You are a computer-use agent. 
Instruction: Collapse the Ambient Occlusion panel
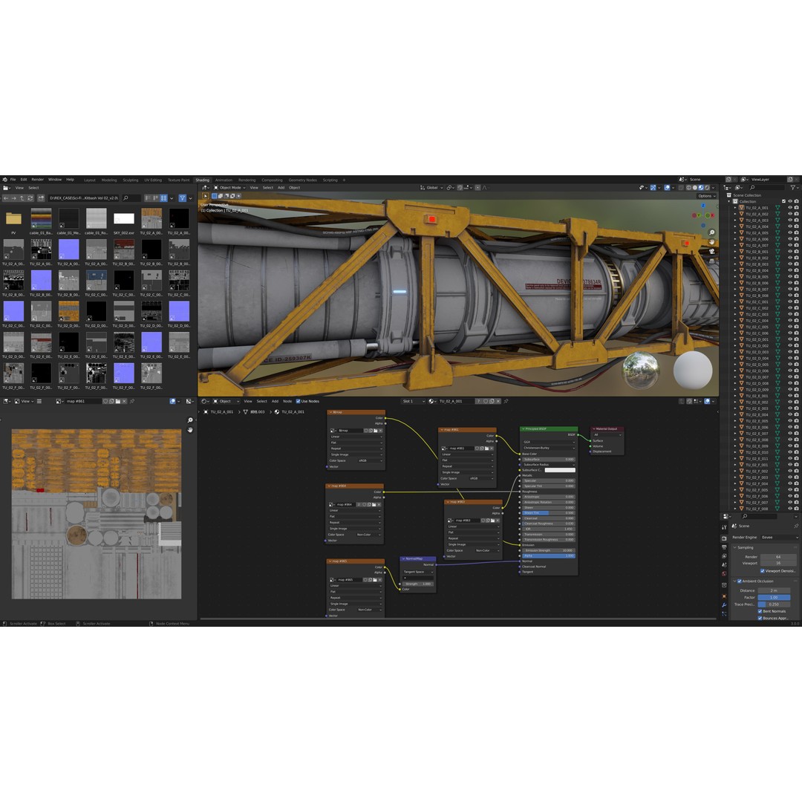tap(735, 581)
